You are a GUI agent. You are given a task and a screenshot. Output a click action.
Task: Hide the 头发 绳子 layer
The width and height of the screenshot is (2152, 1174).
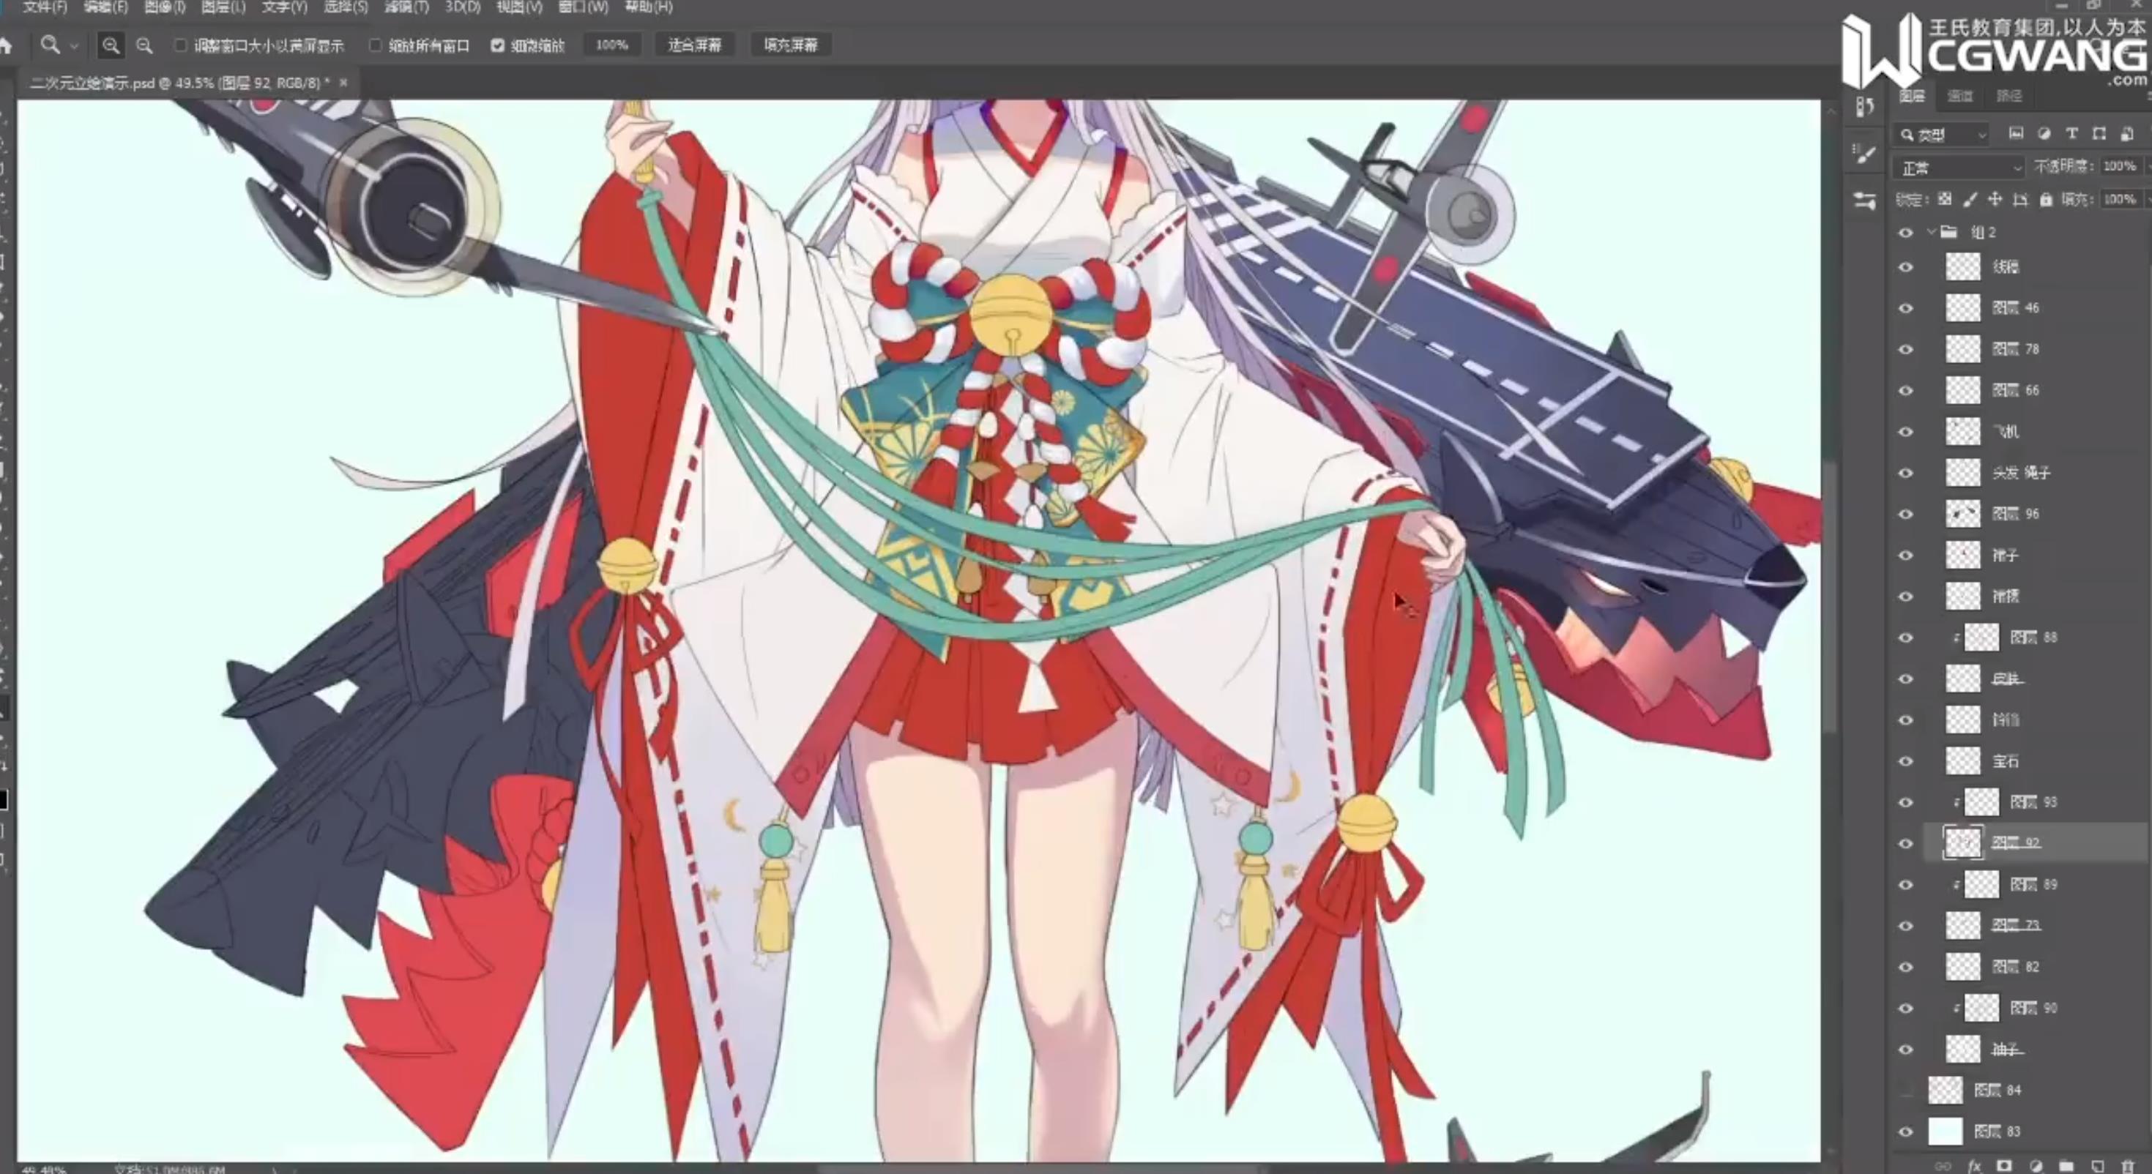pos(1905,473)
